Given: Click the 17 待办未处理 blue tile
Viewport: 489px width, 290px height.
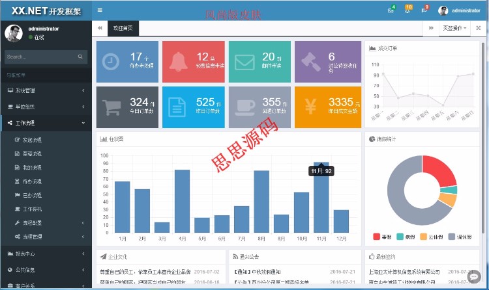Looking at the screenshot, I should point(126,62).
